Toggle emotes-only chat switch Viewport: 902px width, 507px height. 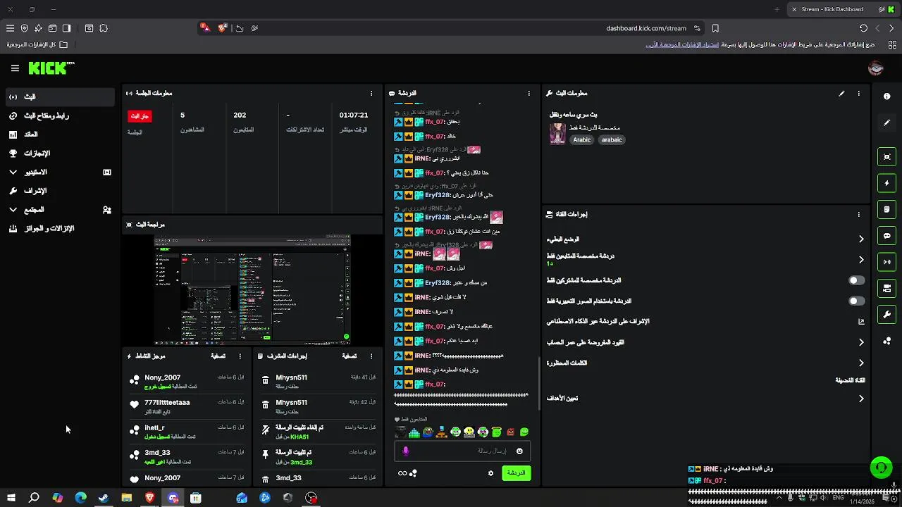(x=856, y=301)
